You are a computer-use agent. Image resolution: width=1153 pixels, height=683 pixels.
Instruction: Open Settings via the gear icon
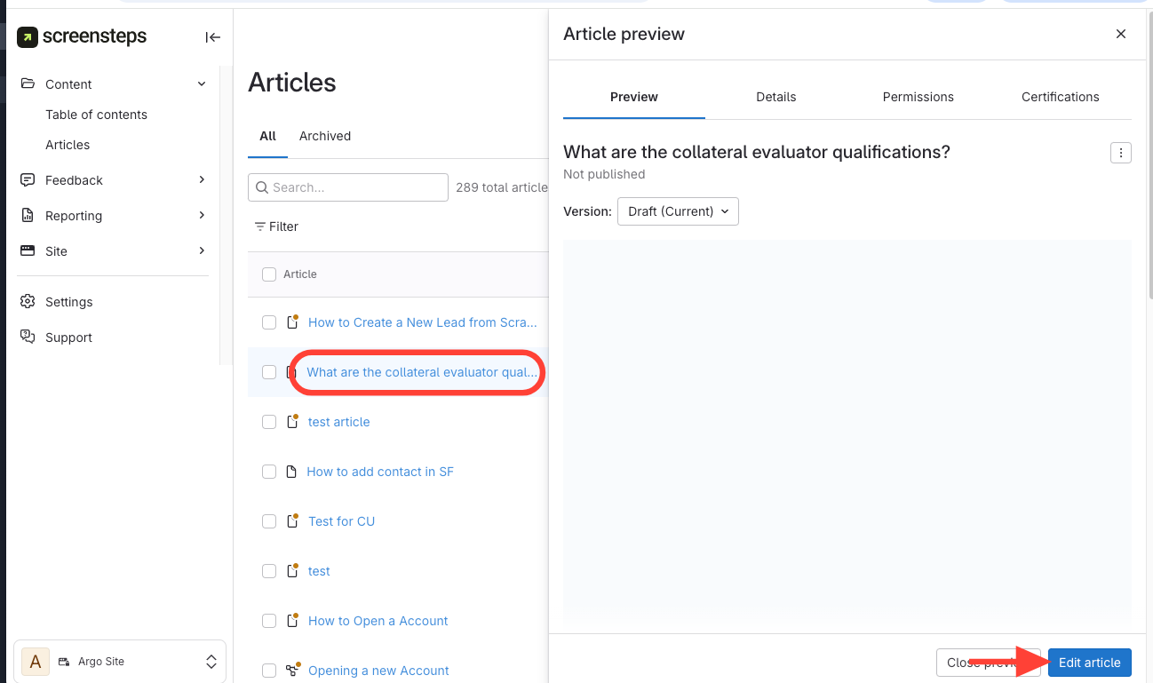click(28, 302)
